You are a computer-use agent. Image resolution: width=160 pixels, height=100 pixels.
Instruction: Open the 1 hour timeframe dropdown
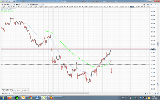[23, 5]
